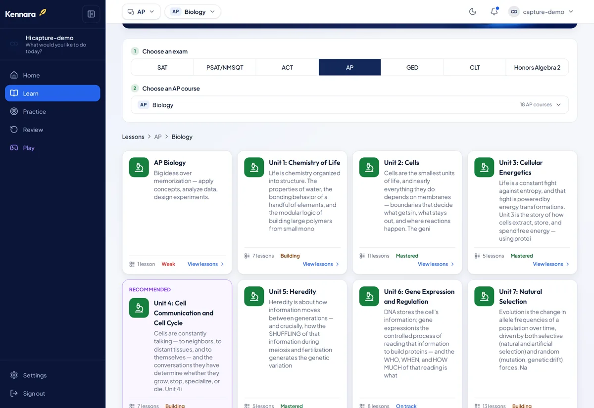Click the Unit 2: Cells microscope icon
594x408 pixels.
(369, 167)
